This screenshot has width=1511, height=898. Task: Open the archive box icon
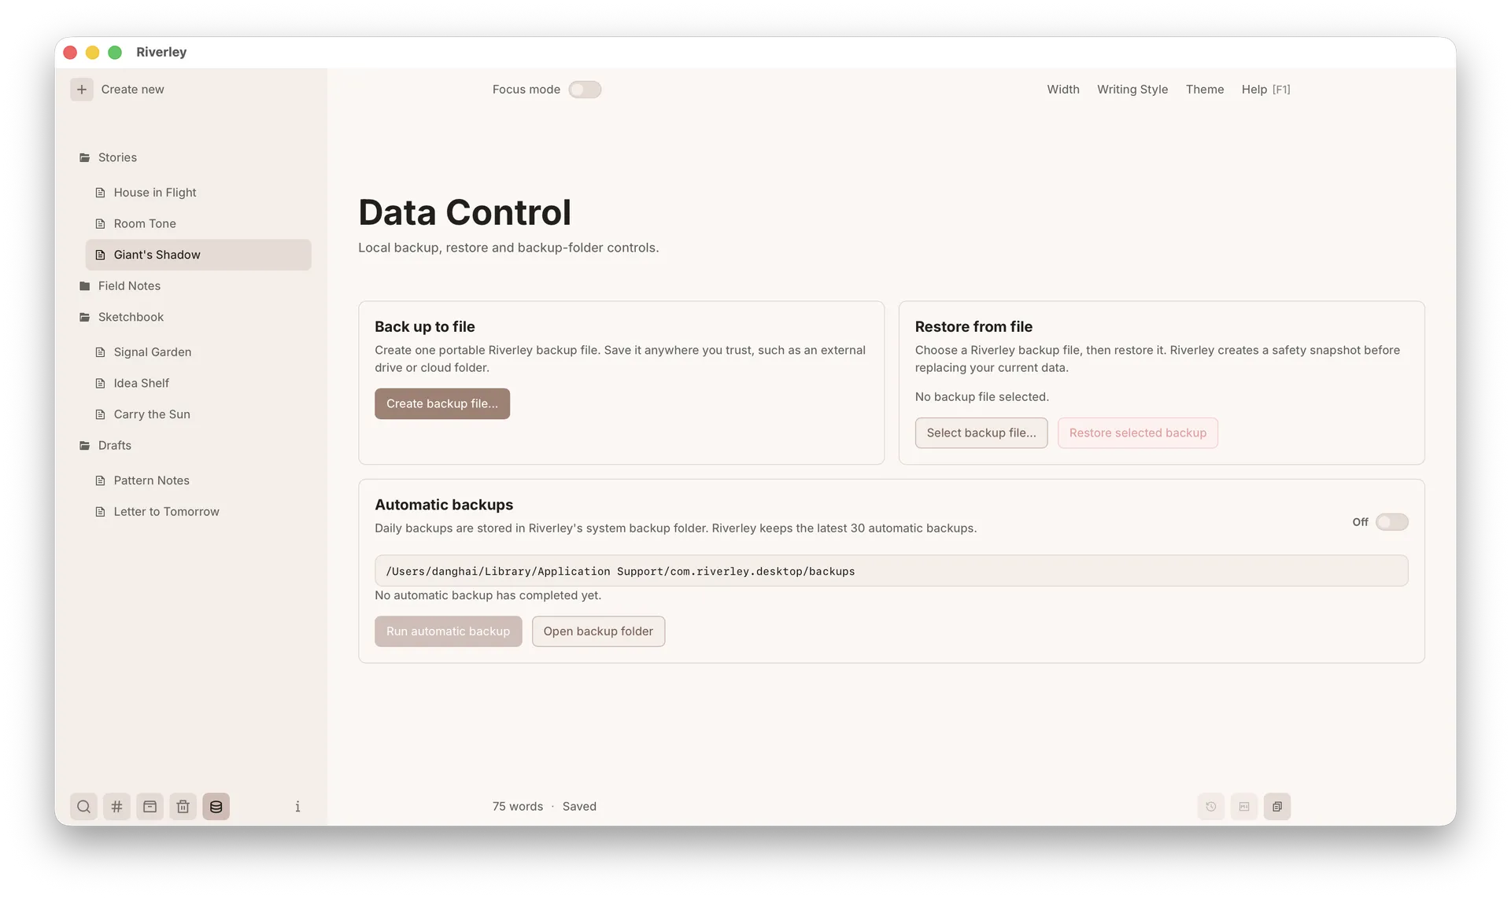click(x=150, y=807)
